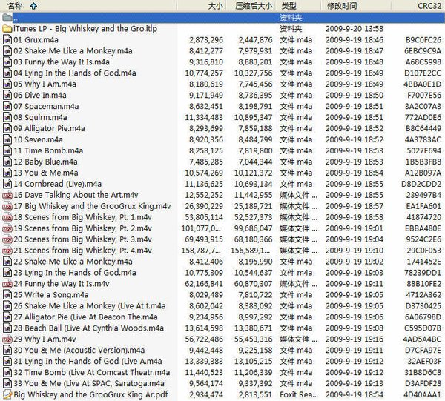Click icon of 03 Funny the Way It Is.m4a
Image resolution: width=445 pixels, height=401 pixels.
7,62
